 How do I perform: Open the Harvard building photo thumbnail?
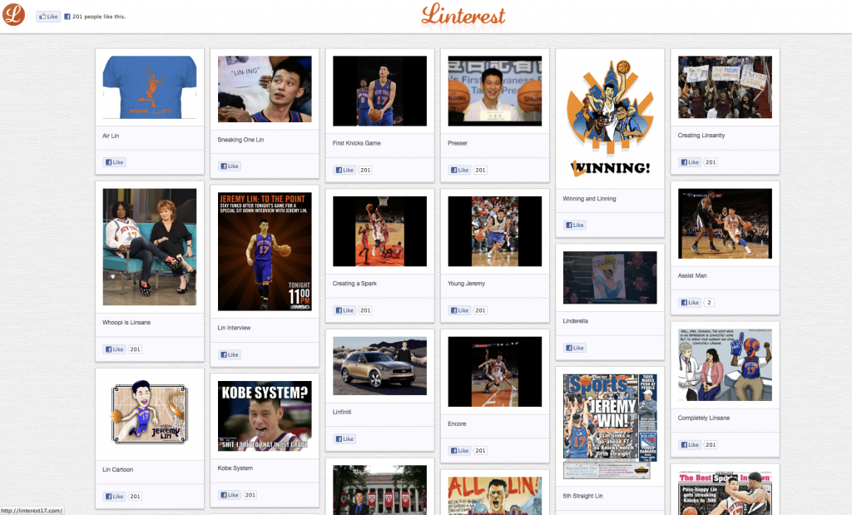[379, 490]
